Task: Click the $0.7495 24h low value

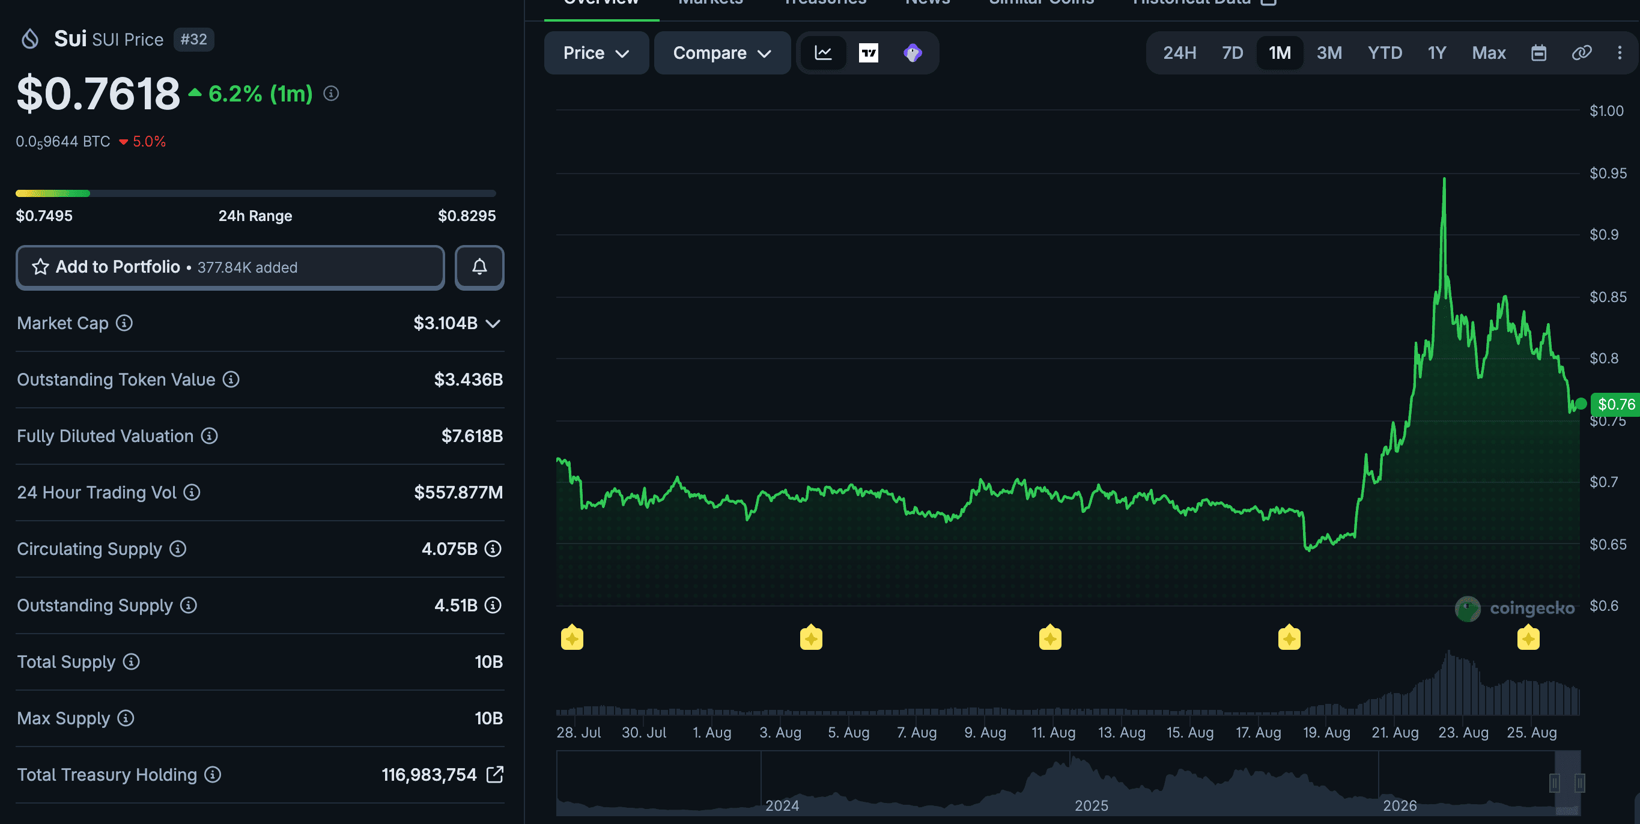Action: pyautogui.click(x=44, y=216)
